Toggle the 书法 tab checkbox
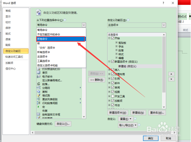The height and width of the screenshot is (142, 191). (113, 105)
